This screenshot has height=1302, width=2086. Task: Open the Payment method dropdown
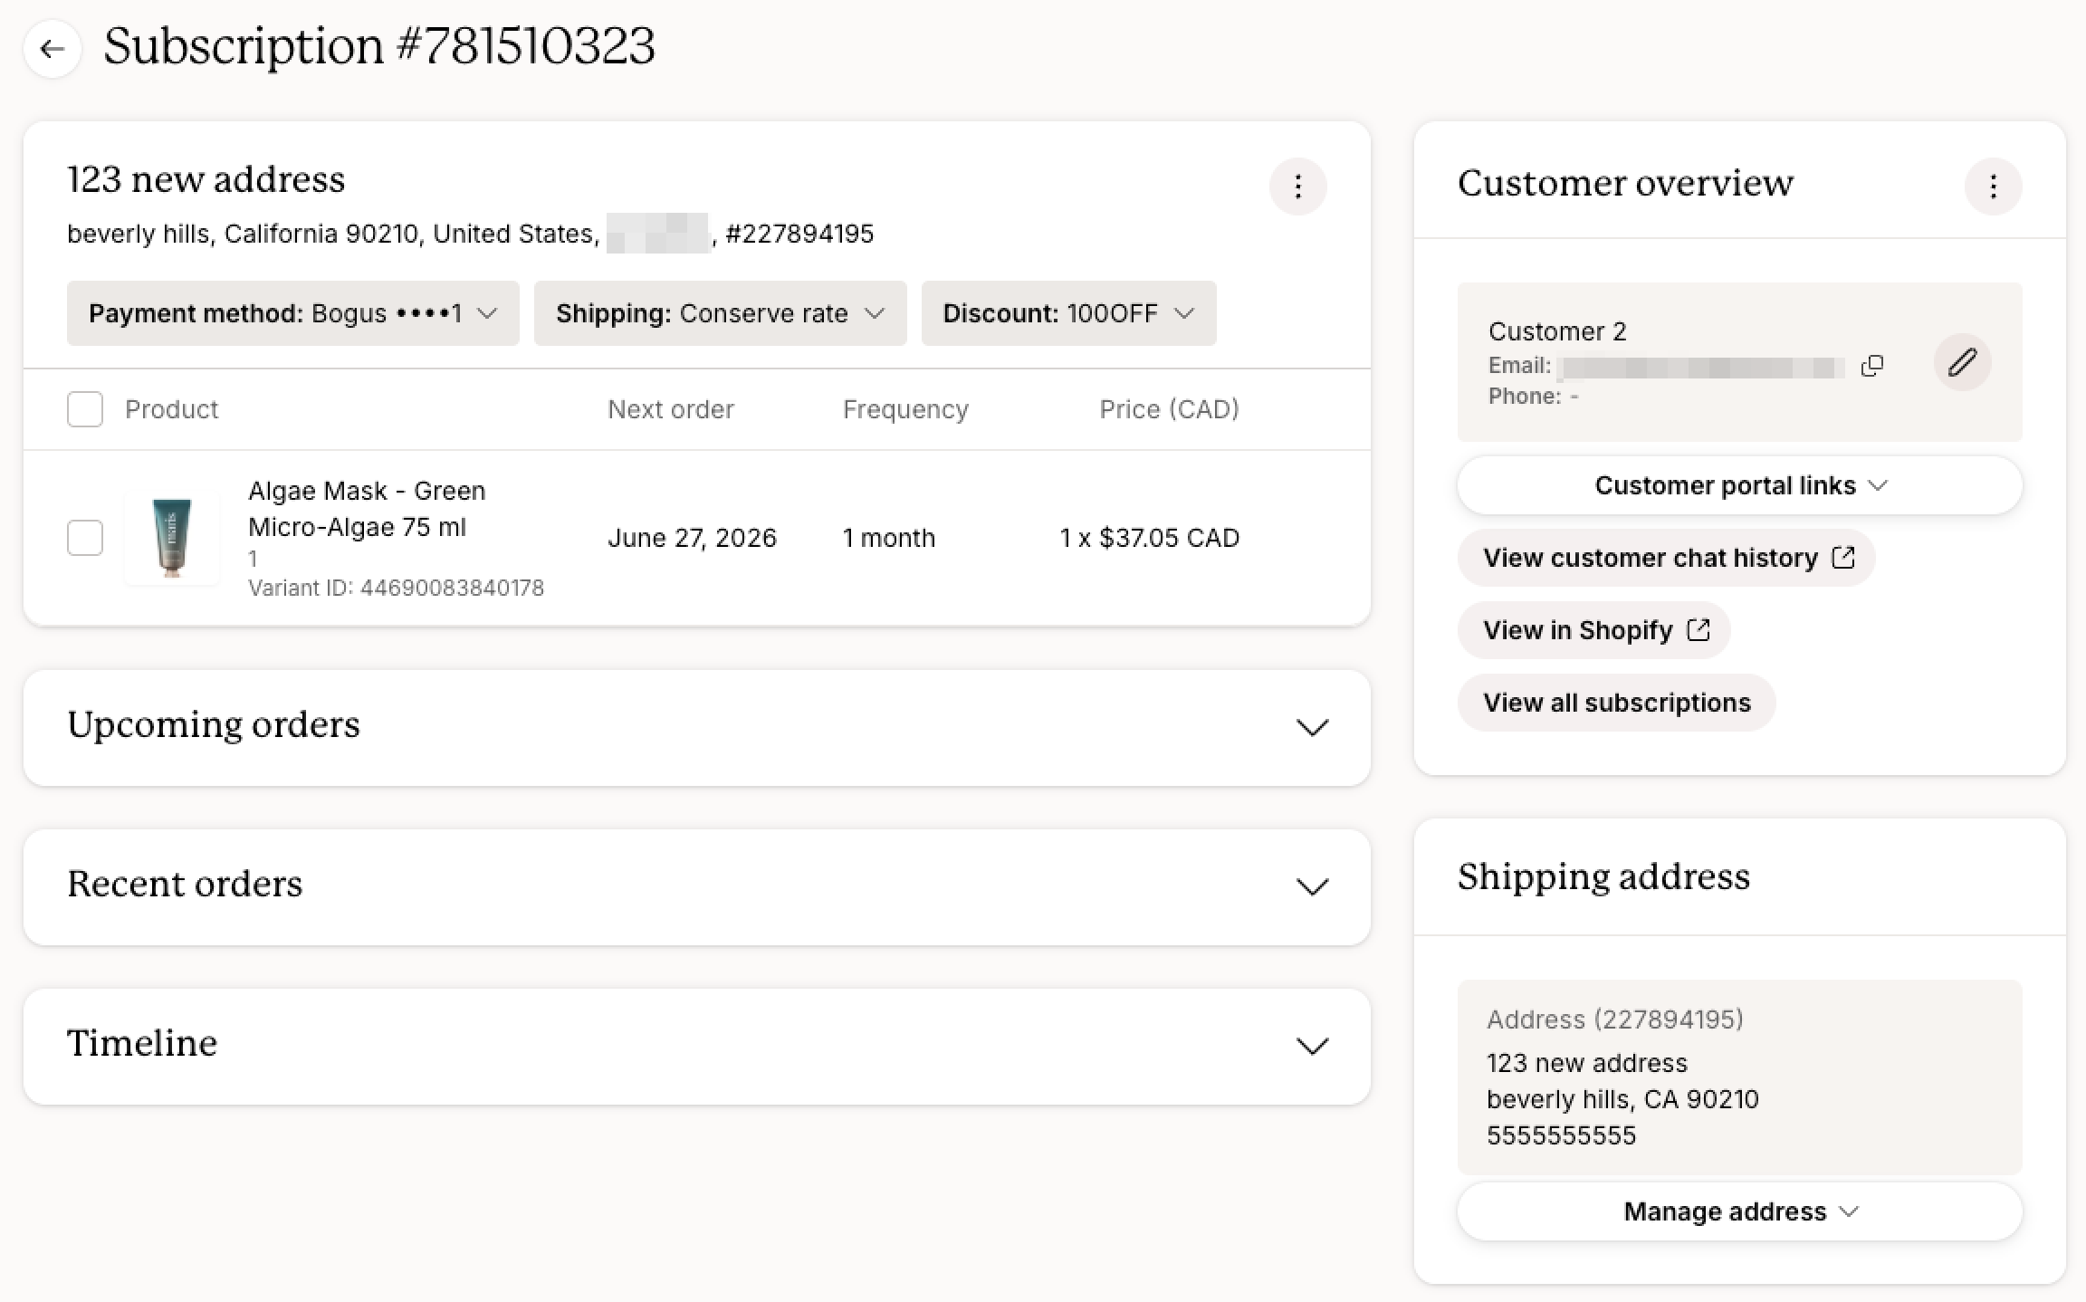click(x=293, y=313)
